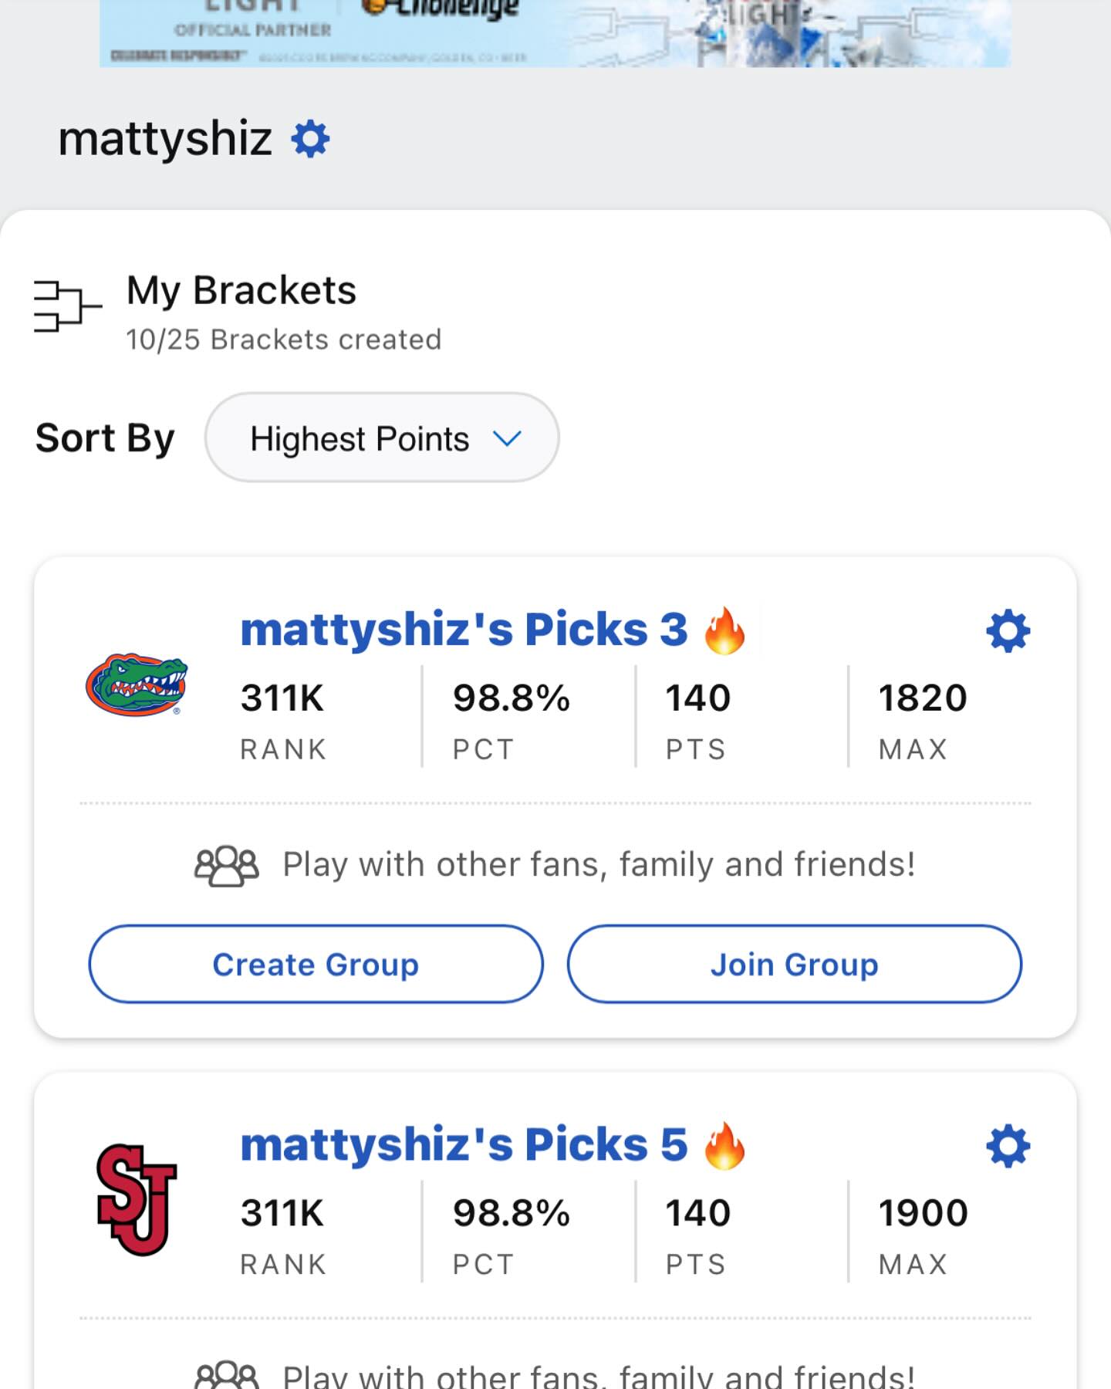Click the bracket icon next to My Brackets
1111x1389 pixels.
67,306
